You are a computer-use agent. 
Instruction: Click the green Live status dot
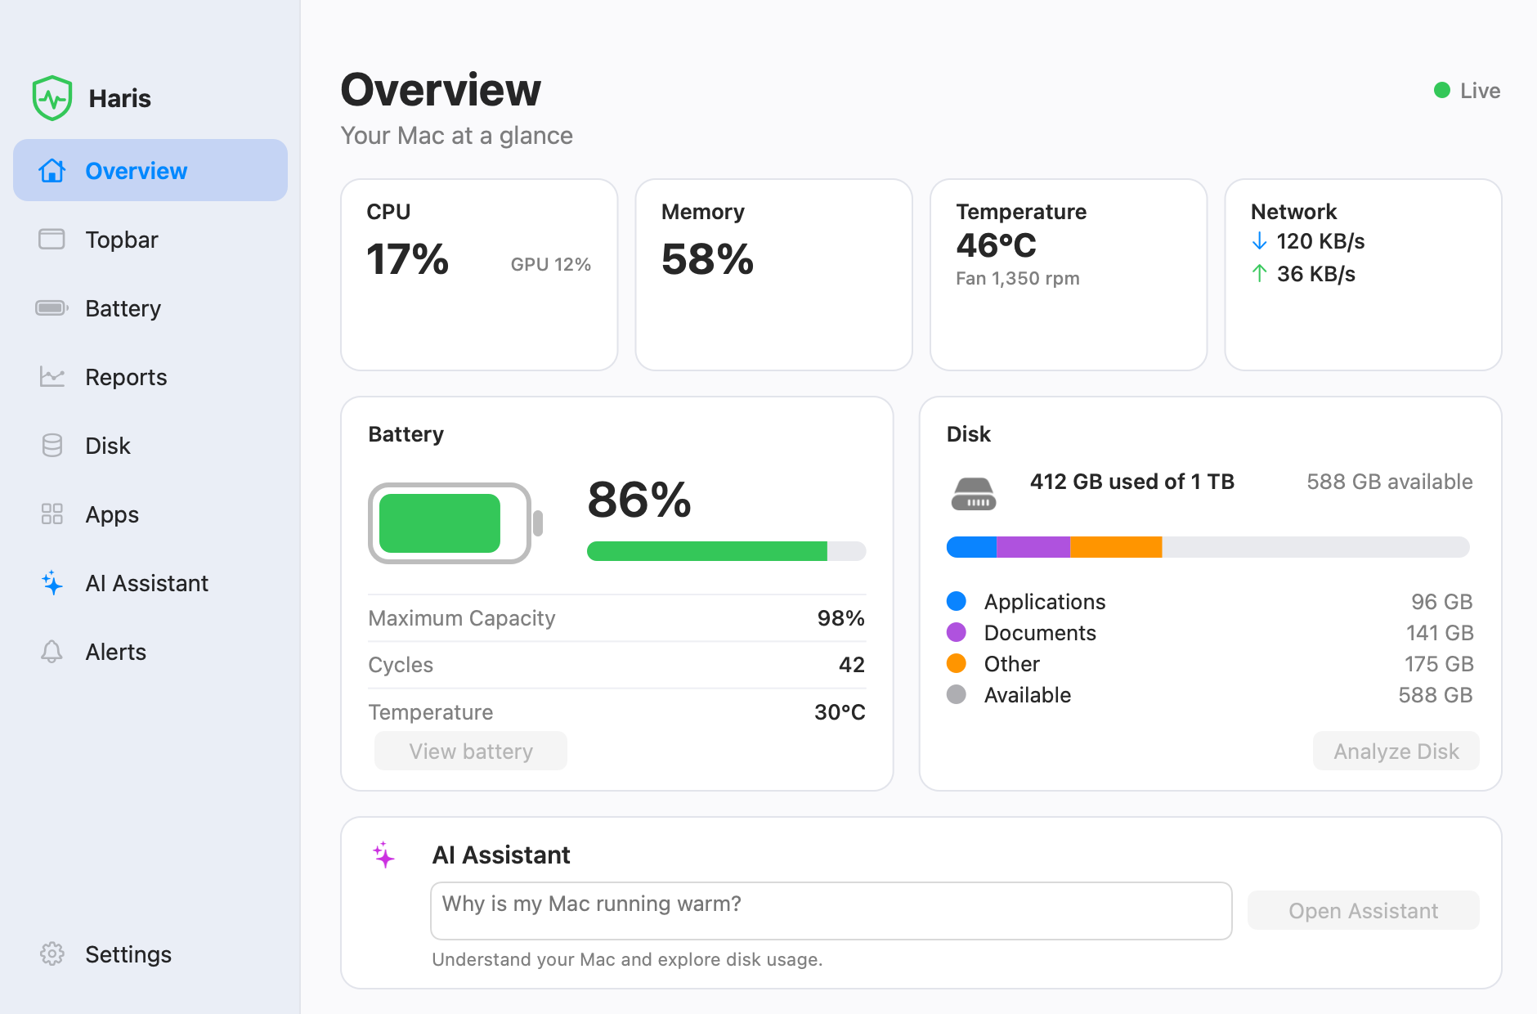coord(1442,90)
